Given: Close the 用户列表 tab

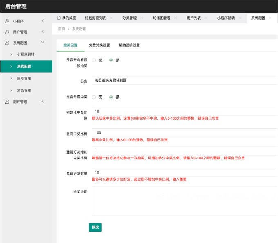Looking at the screenshot, I should [x=206, y=18].
